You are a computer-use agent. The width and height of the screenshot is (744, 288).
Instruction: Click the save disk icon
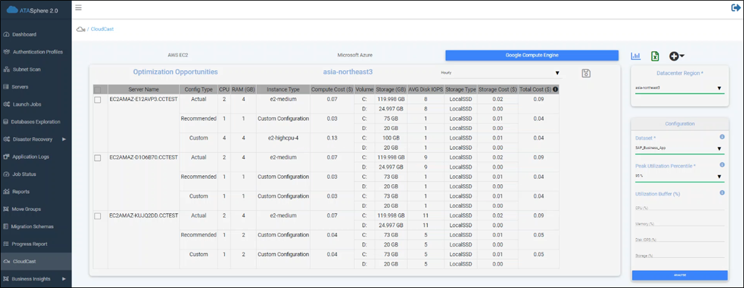586,73
